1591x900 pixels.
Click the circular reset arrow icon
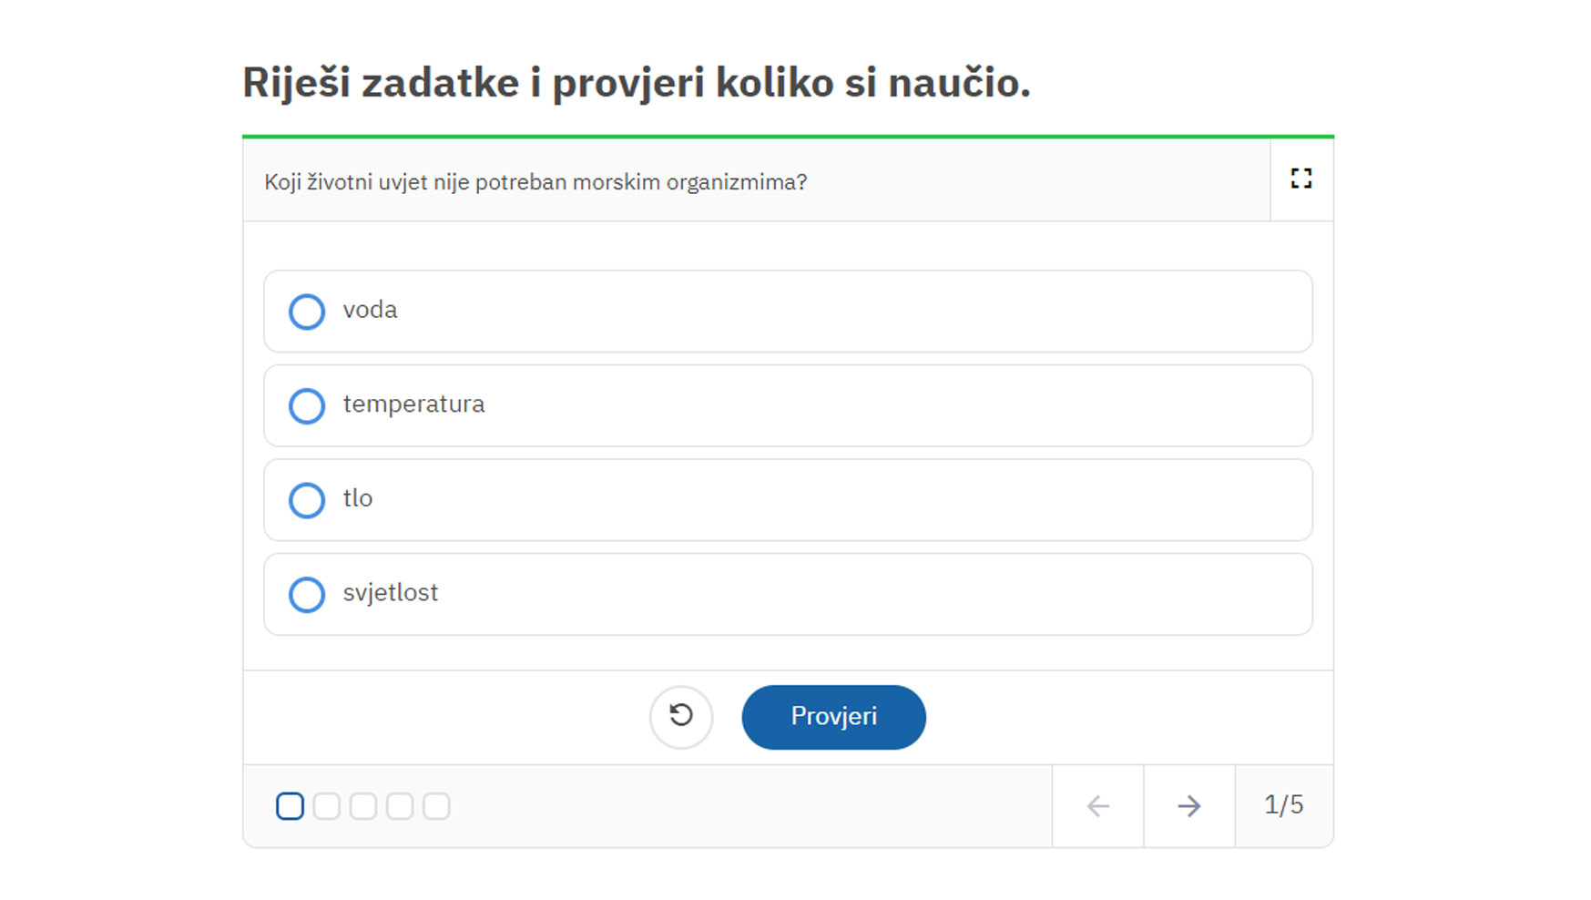pyautogui.click(x=680, y=717)
